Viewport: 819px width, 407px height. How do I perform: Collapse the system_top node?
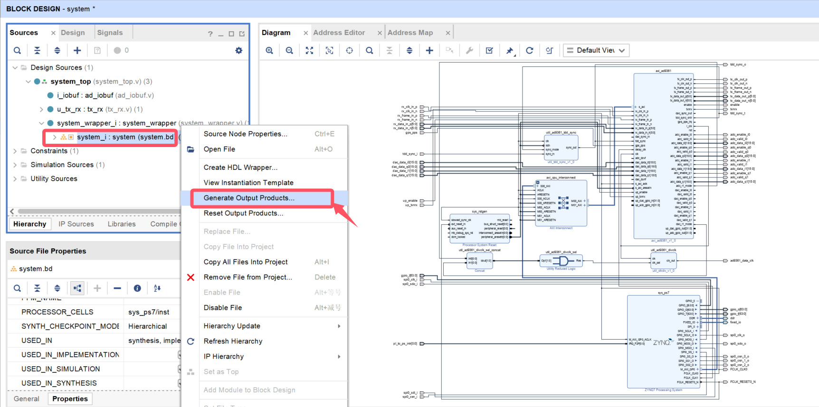click(x=28, y=82)
